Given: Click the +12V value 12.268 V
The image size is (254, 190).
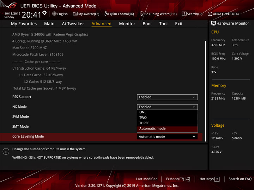Looking at the screenshot, I should pos(217,138).
